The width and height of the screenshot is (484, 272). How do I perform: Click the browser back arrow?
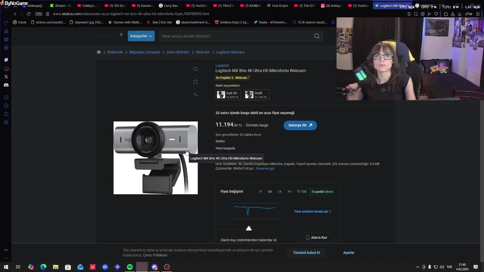point(15,14)
